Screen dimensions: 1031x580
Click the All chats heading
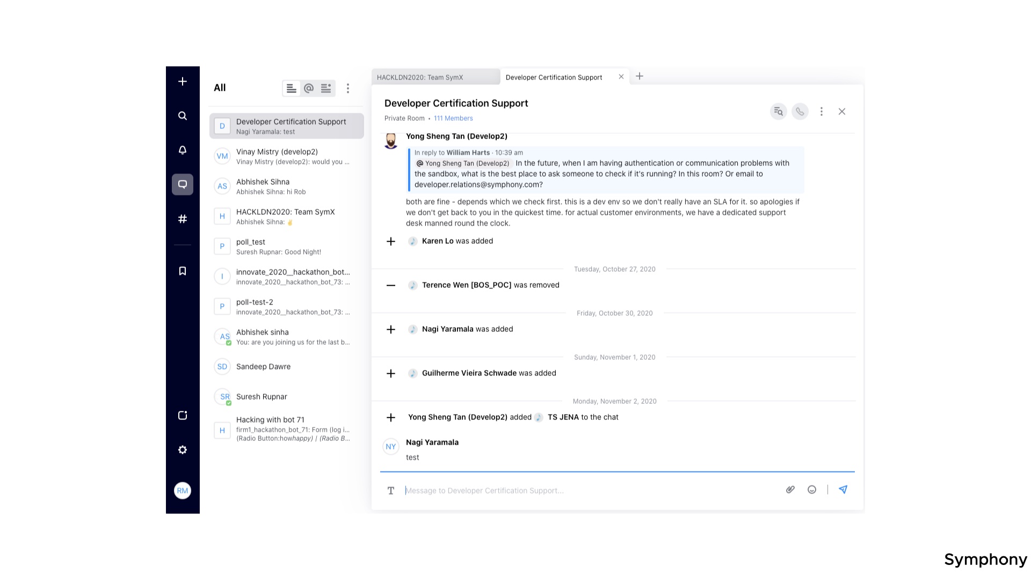click(x=220, y=88)
